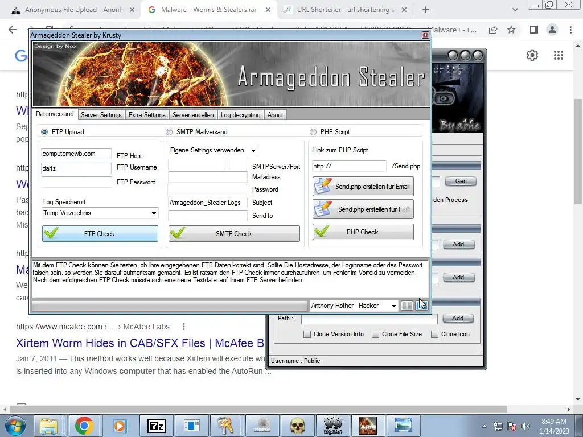Open the network tray icon
The width and height of the screenshot is (583, 437).
pos(498,426)
